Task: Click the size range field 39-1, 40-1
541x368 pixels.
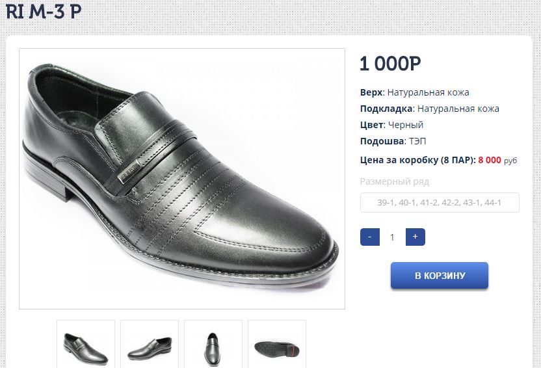Action: coord(440,203)
